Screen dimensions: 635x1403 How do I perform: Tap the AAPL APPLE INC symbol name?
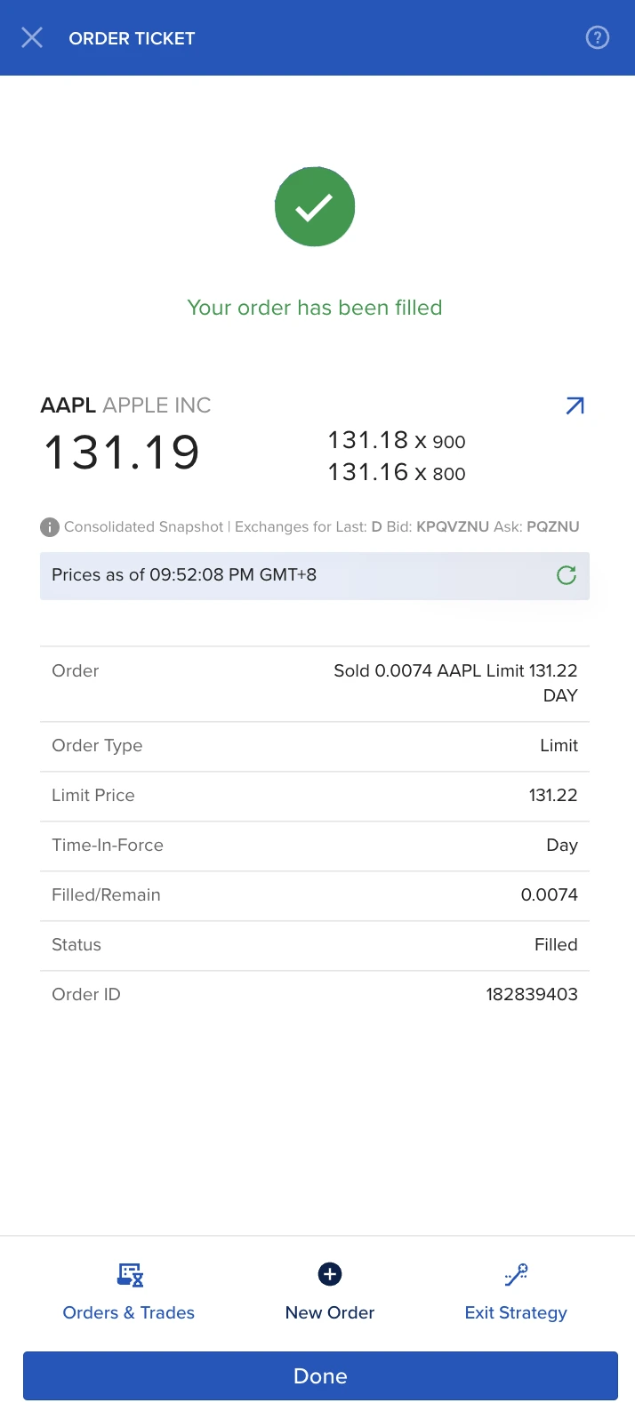click(125, 405)
